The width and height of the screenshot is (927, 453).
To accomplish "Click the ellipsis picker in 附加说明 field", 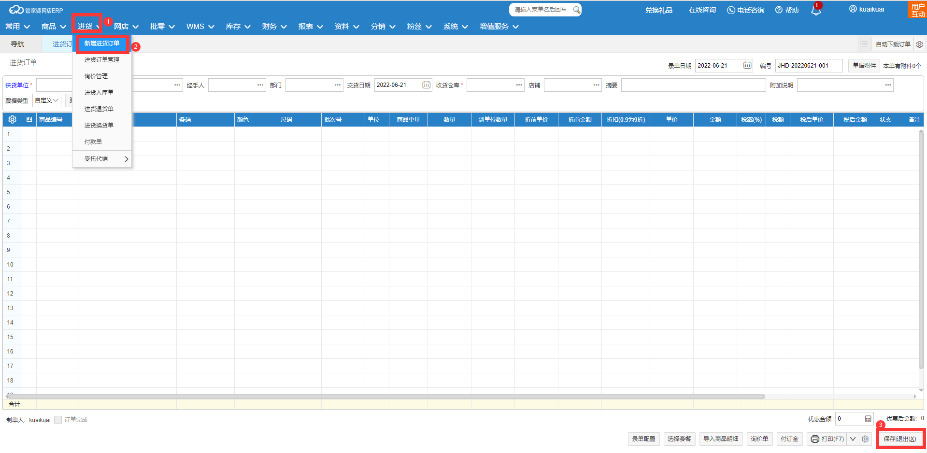I will coord(888,85).
